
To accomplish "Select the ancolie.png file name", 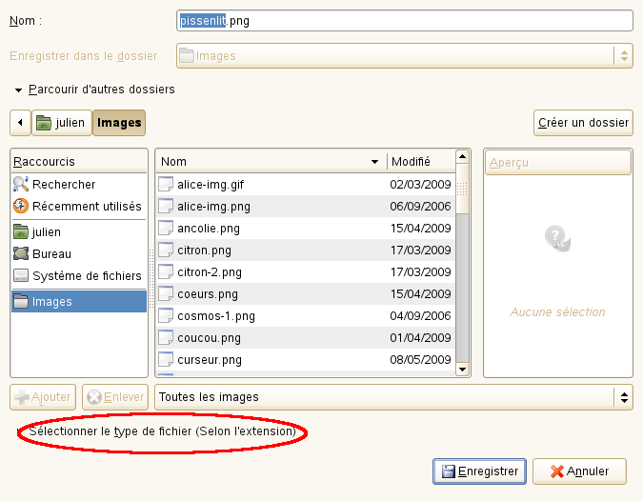I will 209,228.
